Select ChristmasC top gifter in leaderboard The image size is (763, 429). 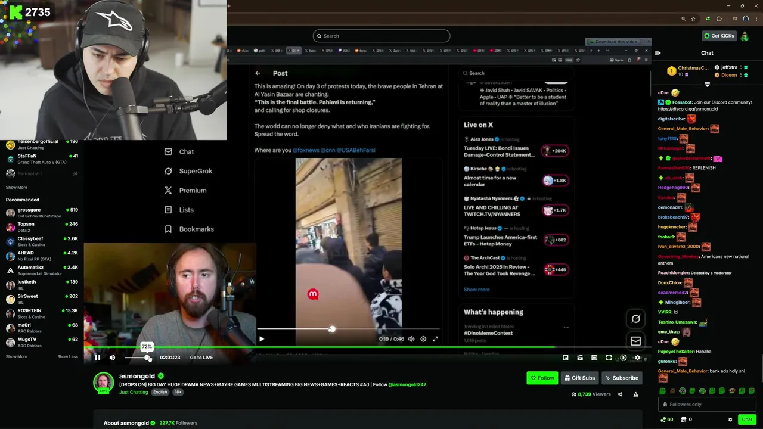(687, 71)
